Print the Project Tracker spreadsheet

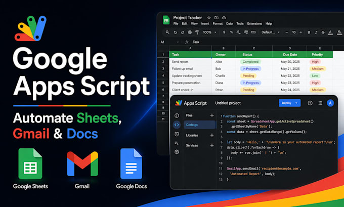click(190, 32)
